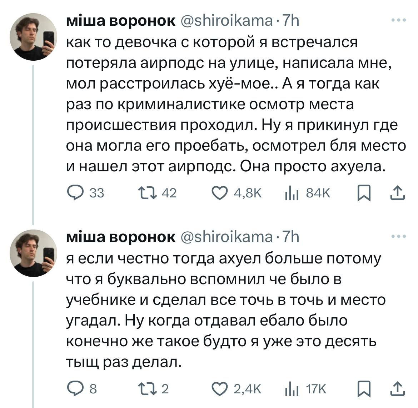Open profile picture on the first tweet
Image resolution: width=418 pixels, height=408 pixels.
33,37
